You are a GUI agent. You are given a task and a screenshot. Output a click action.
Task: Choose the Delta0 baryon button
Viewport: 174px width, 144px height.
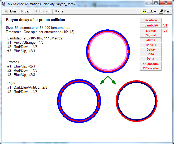151,54
